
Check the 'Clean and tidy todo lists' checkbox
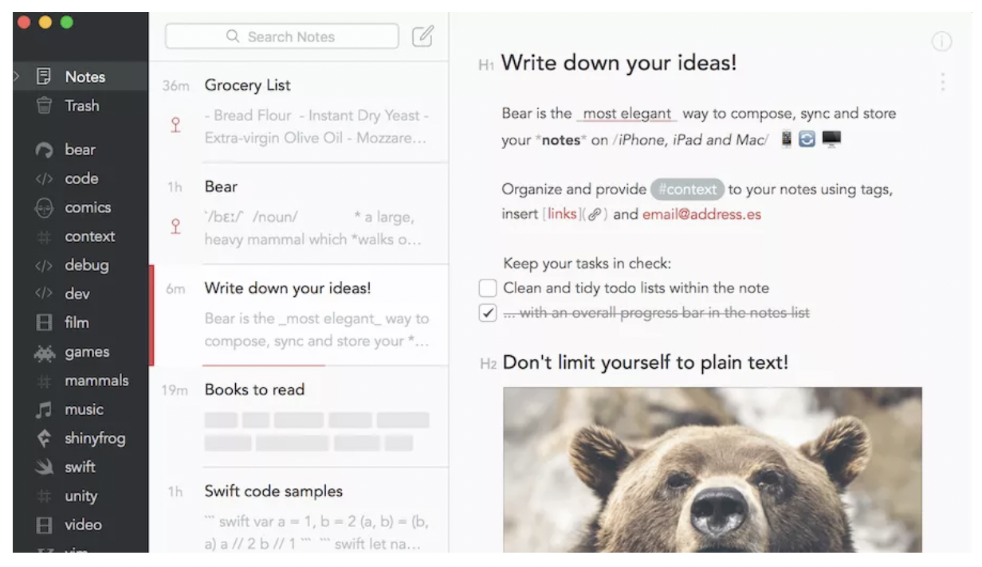(488, 288)
